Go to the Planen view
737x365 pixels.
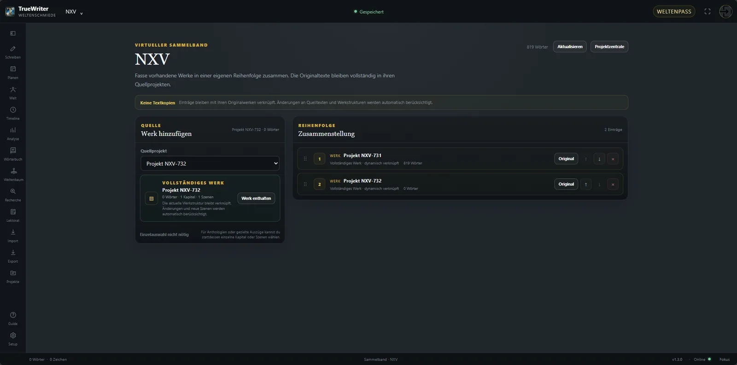(x=13, y=72)
